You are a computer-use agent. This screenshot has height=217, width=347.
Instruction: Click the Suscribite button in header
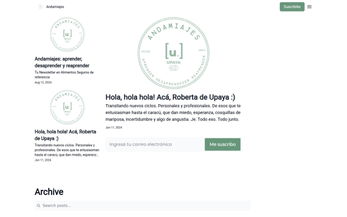tap(292, 7)
